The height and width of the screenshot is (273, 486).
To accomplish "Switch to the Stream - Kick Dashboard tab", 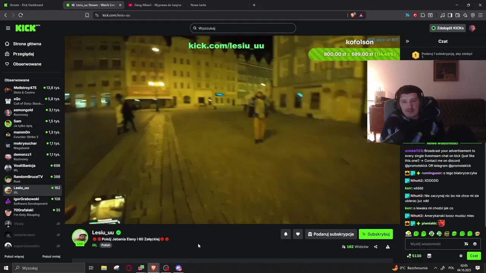I will click(x=31, y=5).
